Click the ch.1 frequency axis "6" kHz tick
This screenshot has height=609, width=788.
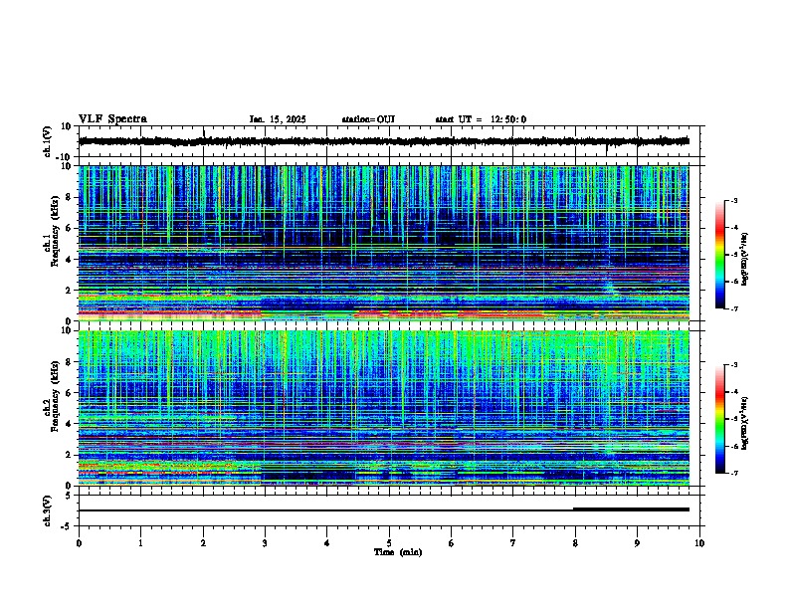tap(70, 228)
